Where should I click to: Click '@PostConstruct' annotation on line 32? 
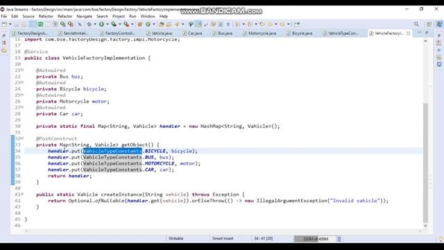point(56,139)
